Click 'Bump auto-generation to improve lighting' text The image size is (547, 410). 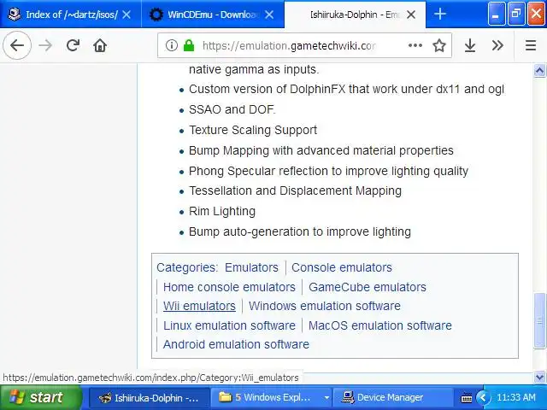coord(300,231)
